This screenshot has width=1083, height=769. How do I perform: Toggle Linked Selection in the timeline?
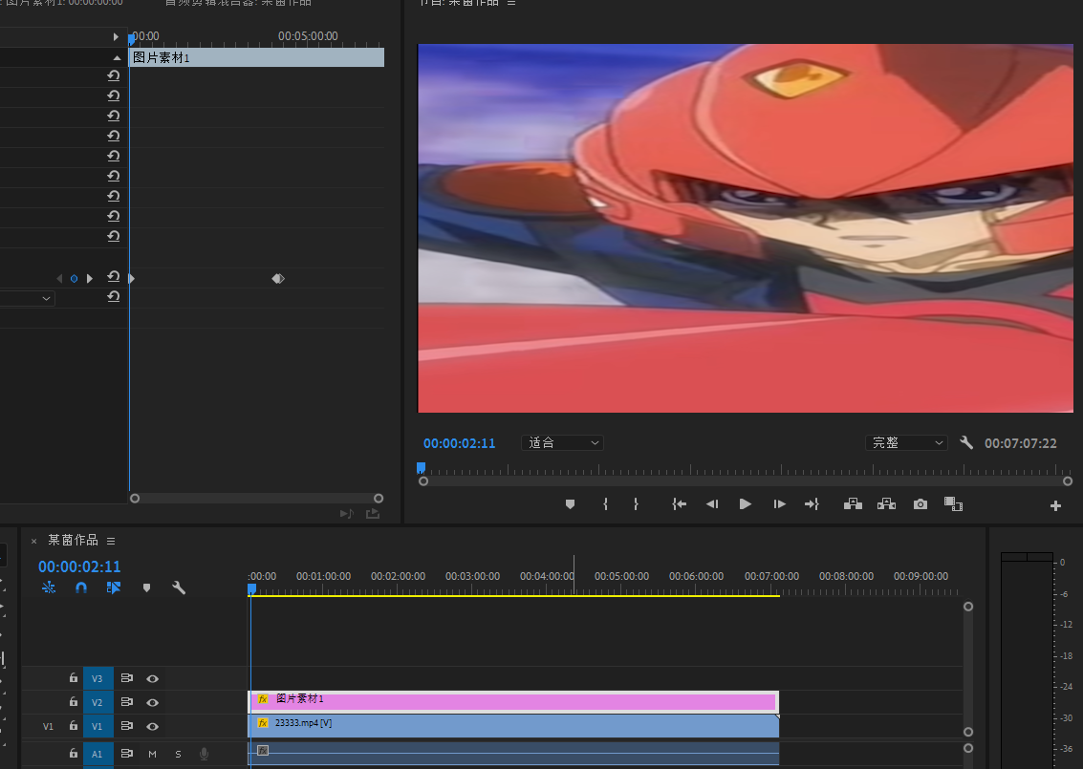[114, 587]
